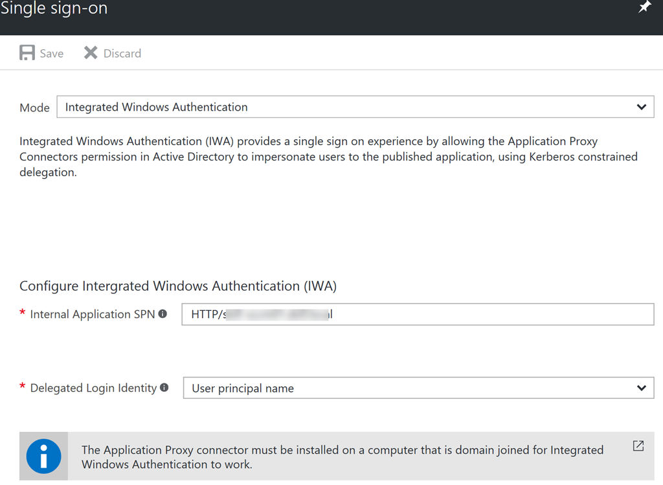Image resolution: width=663 pixels, height=485 pixels.
Task: Click the pin icon in the blade header
Action: pos(644,6)
